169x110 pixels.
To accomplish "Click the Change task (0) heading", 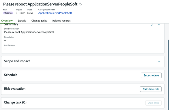I will 15,102.
